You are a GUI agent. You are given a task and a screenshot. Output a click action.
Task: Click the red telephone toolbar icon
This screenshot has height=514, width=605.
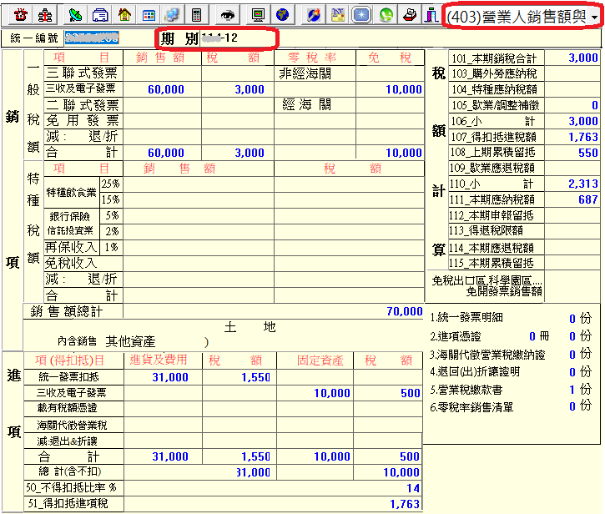(x=22, y=14)
